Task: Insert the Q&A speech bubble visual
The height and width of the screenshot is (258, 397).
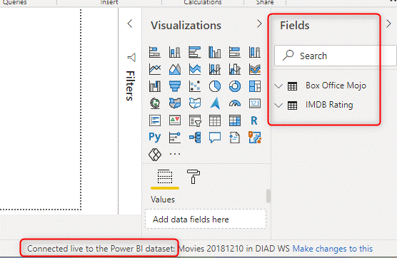Action: tap(215, 138)
